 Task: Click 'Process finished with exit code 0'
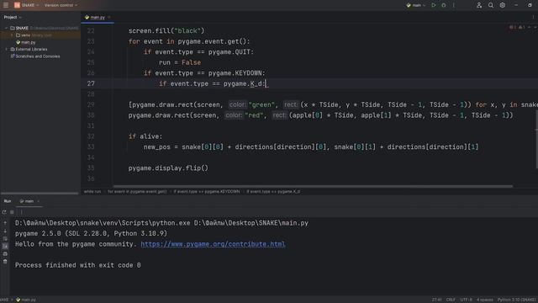point(78,265)
